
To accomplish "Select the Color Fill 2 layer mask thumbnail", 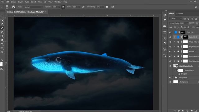I will [185, 37].
